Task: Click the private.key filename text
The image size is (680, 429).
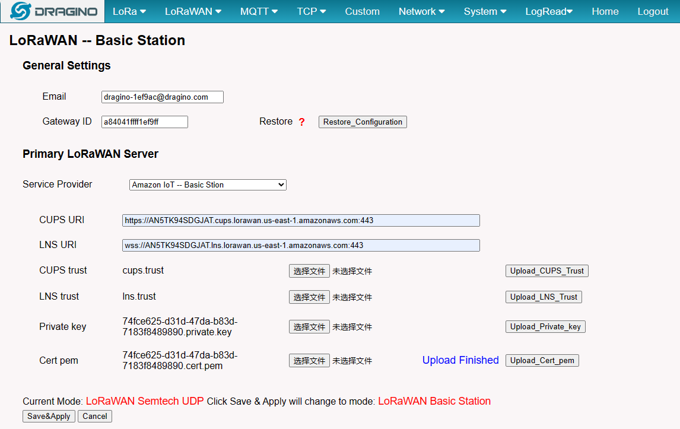Action: tap(180, 326)
